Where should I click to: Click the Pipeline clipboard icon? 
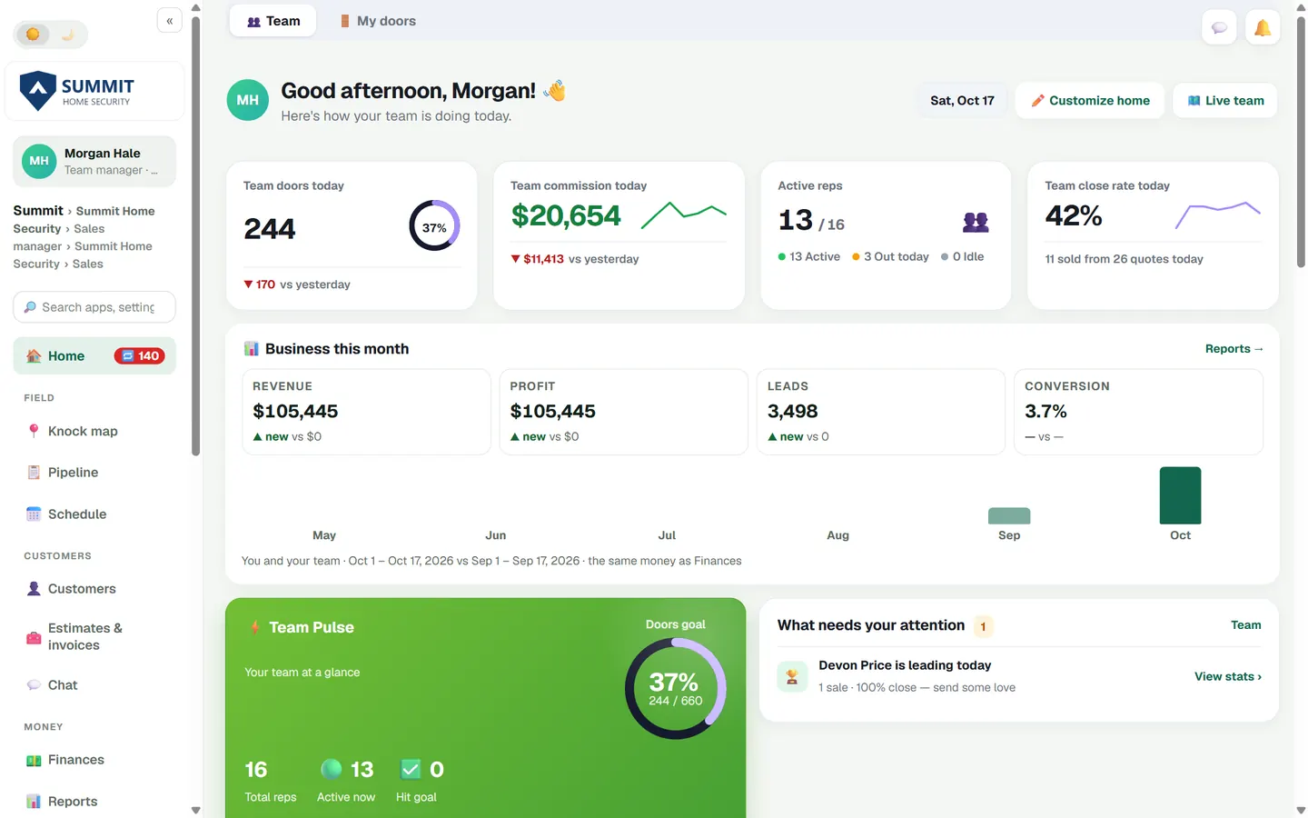click(34, 473)
